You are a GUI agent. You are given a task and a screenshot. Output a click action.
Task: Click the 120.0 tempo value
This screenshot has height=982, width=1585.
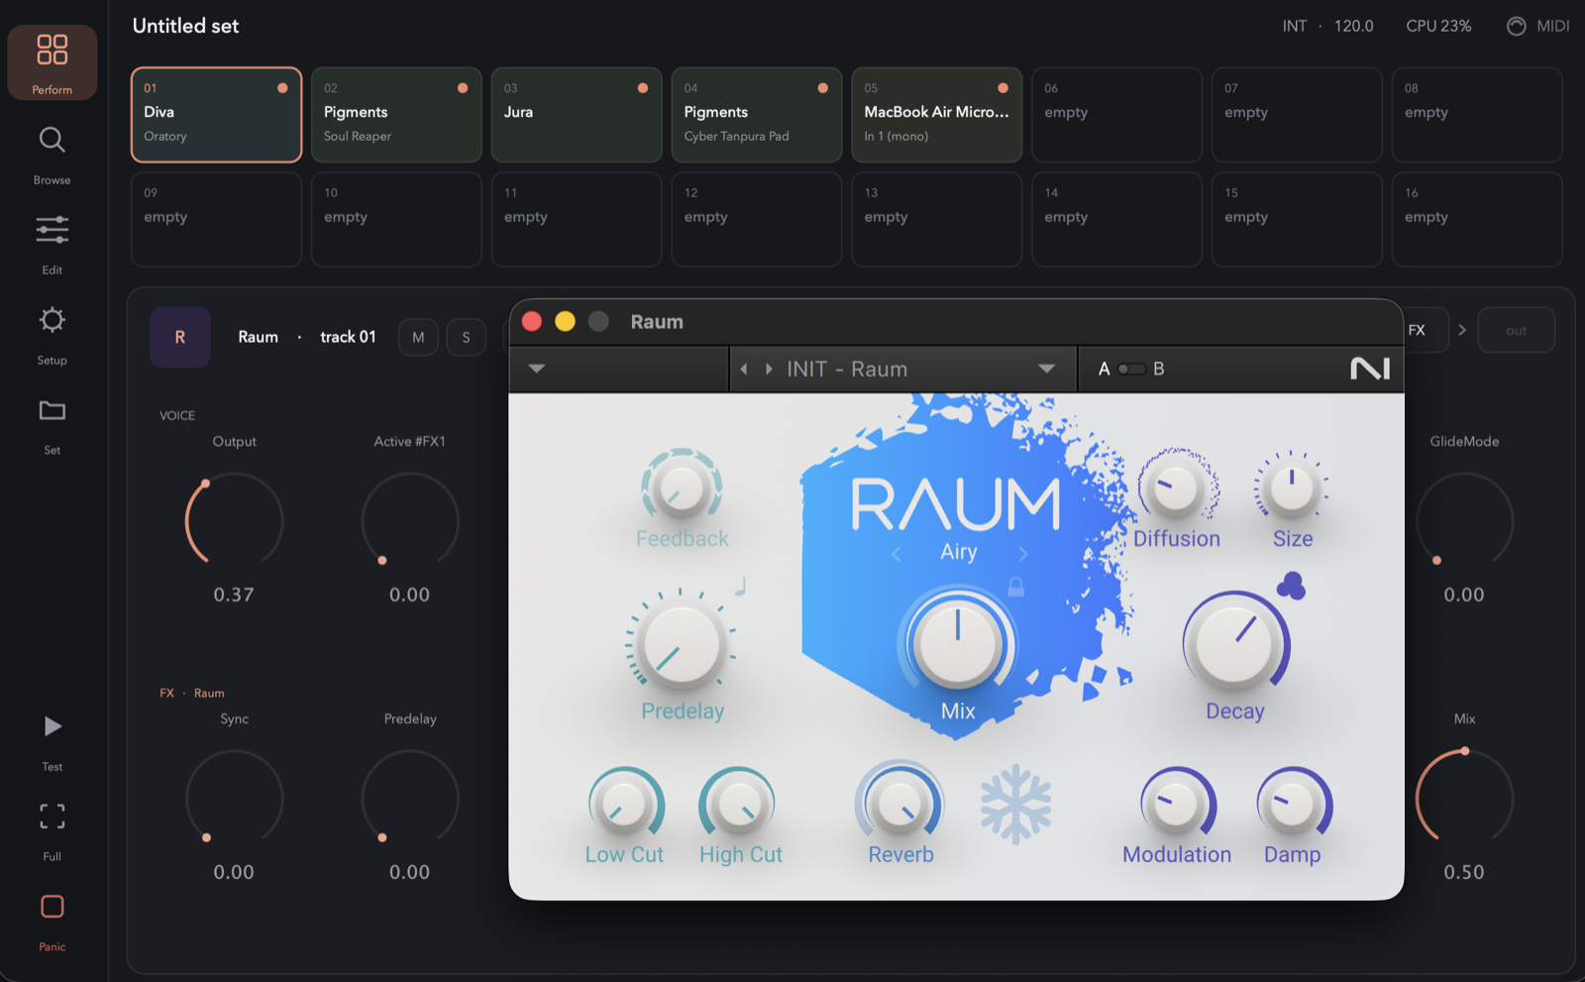click(1353, 26)
